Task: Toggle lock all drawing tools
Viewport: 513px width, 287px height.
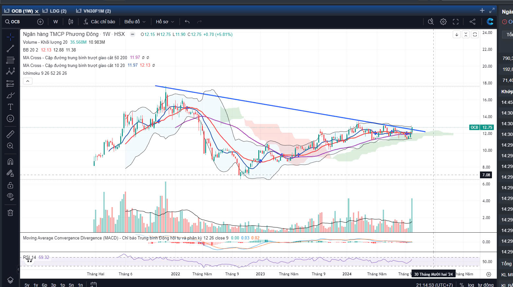Action: click(10, 185)
